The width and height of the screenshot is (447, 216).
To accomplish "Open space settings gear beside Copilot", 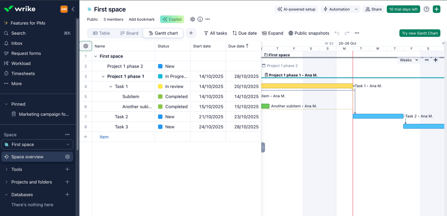I will point(192,19).
